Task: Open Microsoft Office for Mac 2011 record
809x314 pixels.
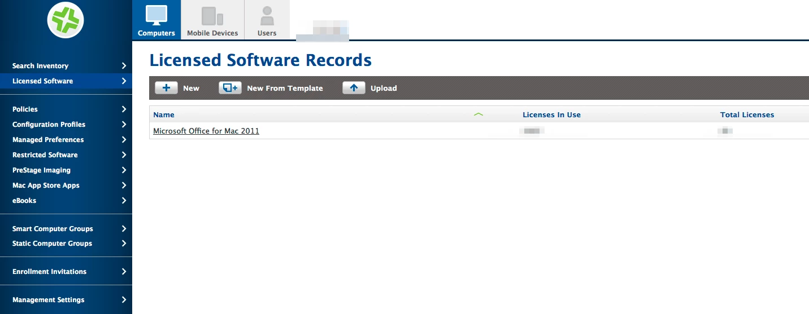Action: pos(206,131)
